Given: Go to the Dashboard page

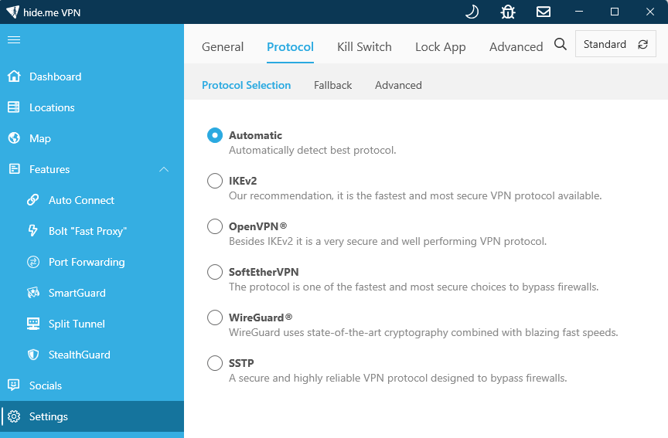Looking at the screenshot, I should pyautogui.click(x=55, y=76).
